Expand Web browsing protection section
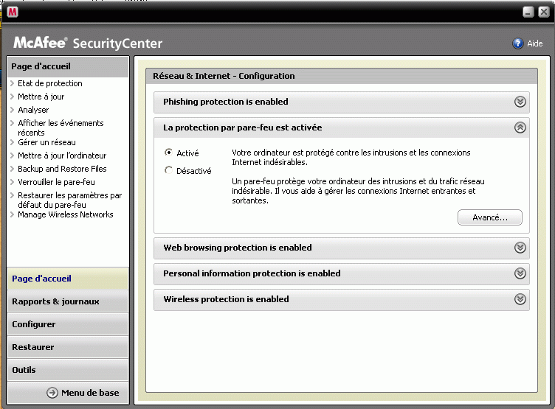This screenshot has height=409, width=555. (x=520, y=248)
